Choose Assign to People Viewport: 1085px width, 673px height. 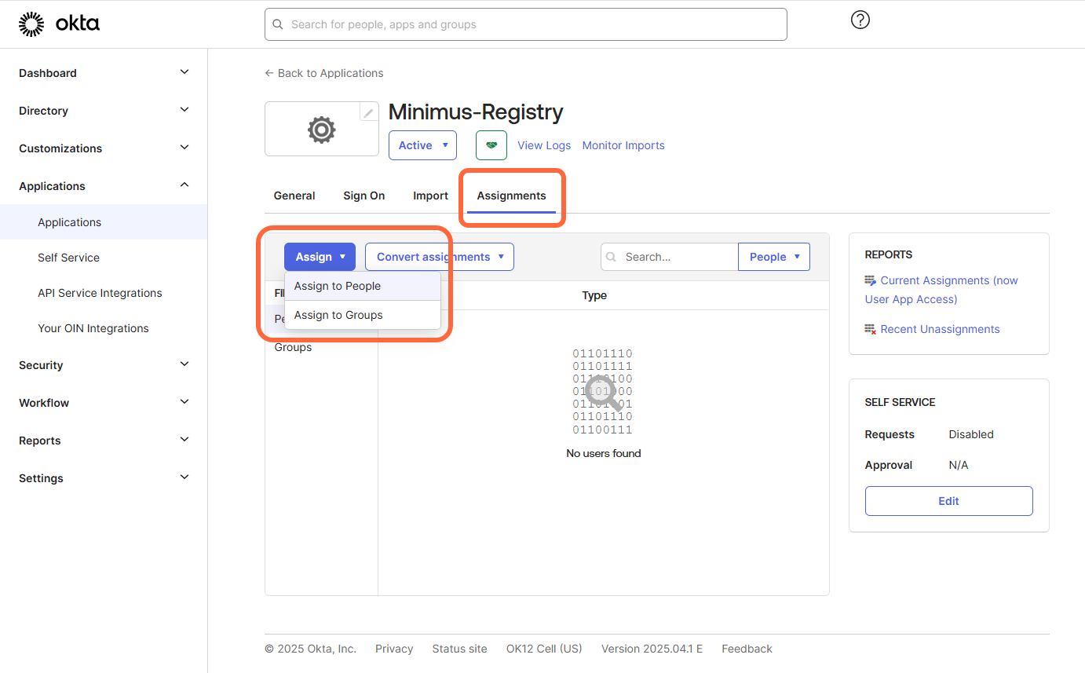tap(363, 286)
